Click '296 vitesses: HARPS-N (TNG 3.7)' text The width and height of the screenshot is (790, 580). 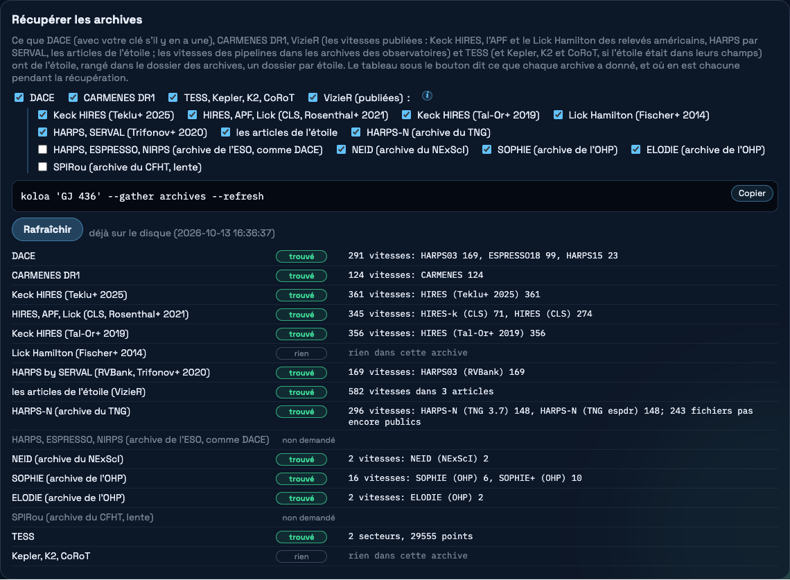click(x=551, y=416)
